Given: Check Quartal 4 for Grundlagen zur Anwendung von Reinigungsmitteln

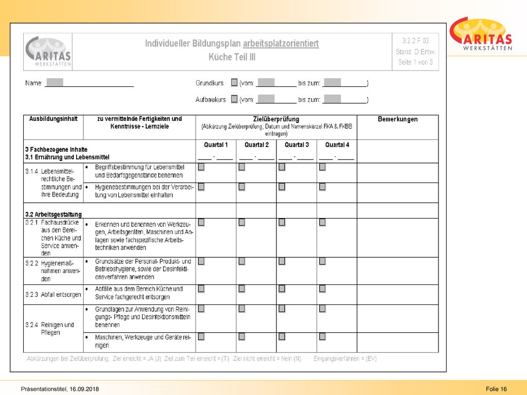Looking at the screenshot, I should [322, 309].
